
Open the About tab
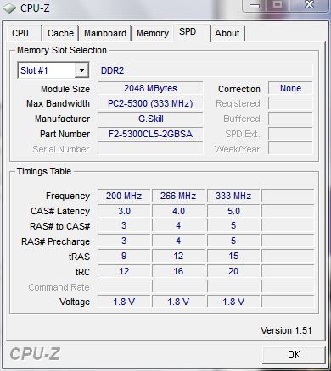(227, 33)
